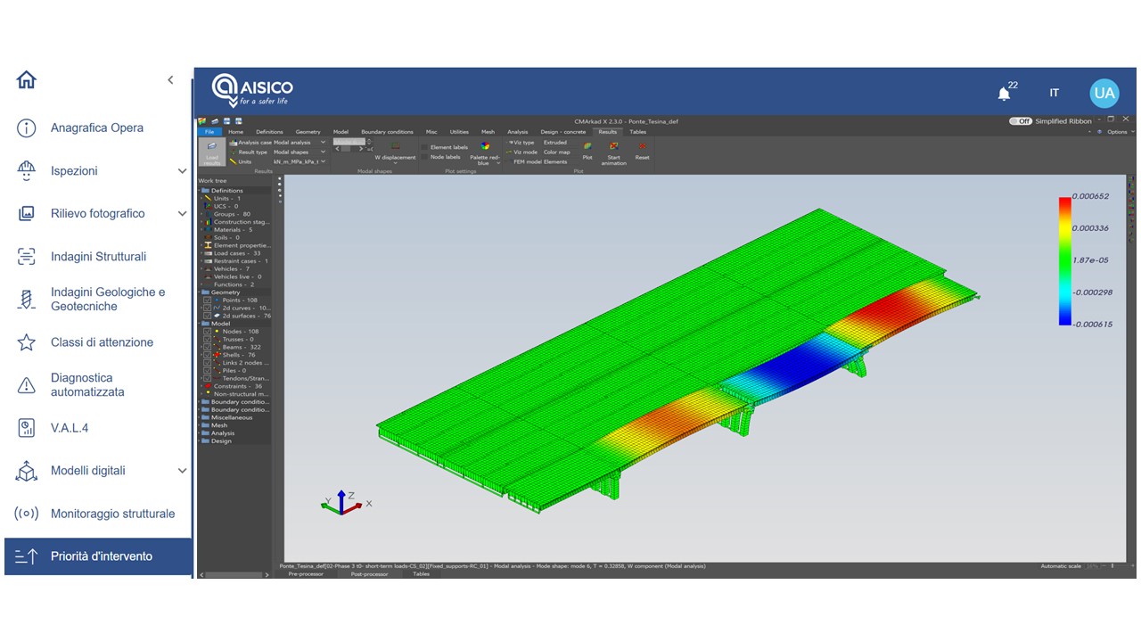Uncheck the Beams visibility checkbox
1141x642 pixels.
coord(207,347)
